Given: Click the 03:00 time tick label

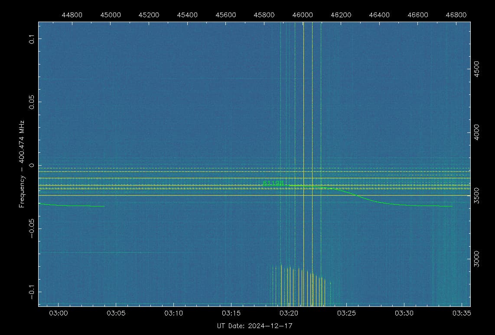Looking at the screenshot, I should tap(59, 313).
